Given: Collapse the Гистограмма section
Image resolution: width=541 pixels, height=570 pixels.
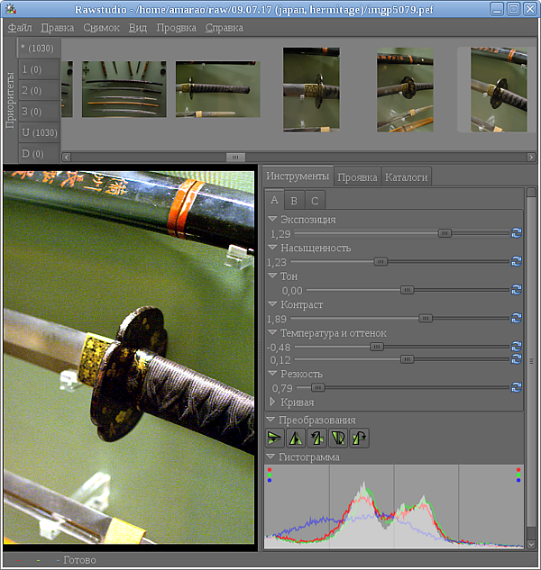Looking at the screenshot, I should point(271,457).
